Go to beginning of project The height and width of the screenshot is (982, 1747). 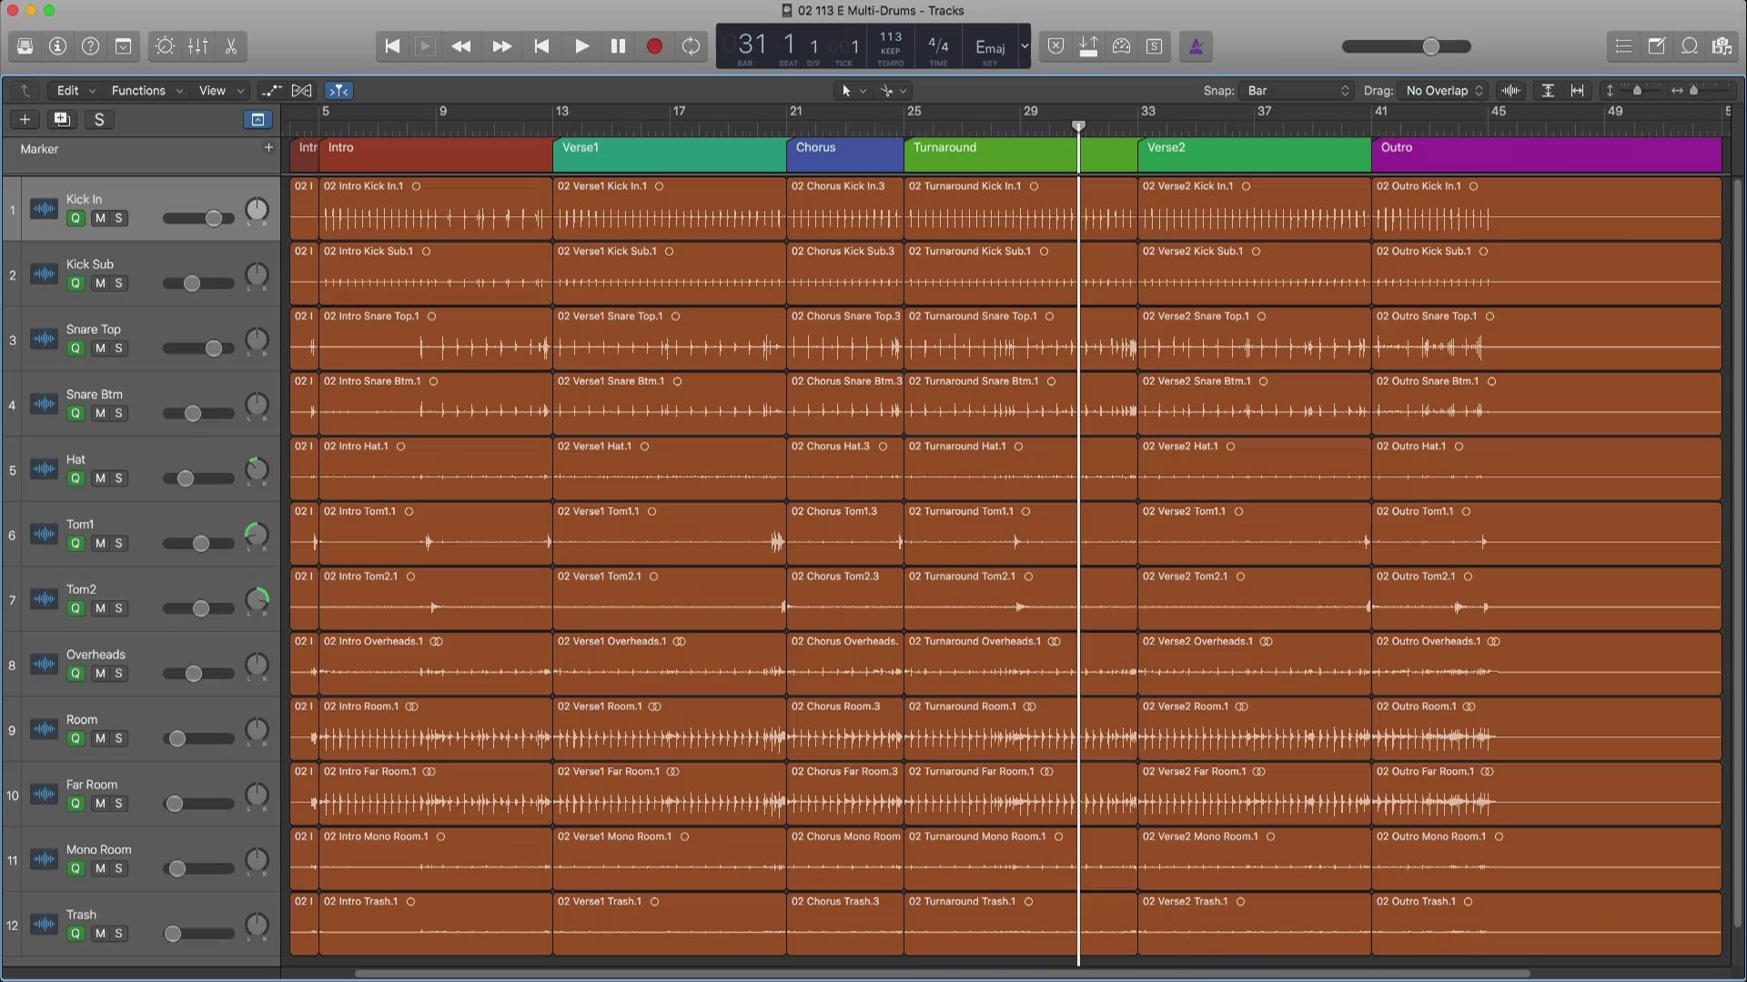(392, 46)
